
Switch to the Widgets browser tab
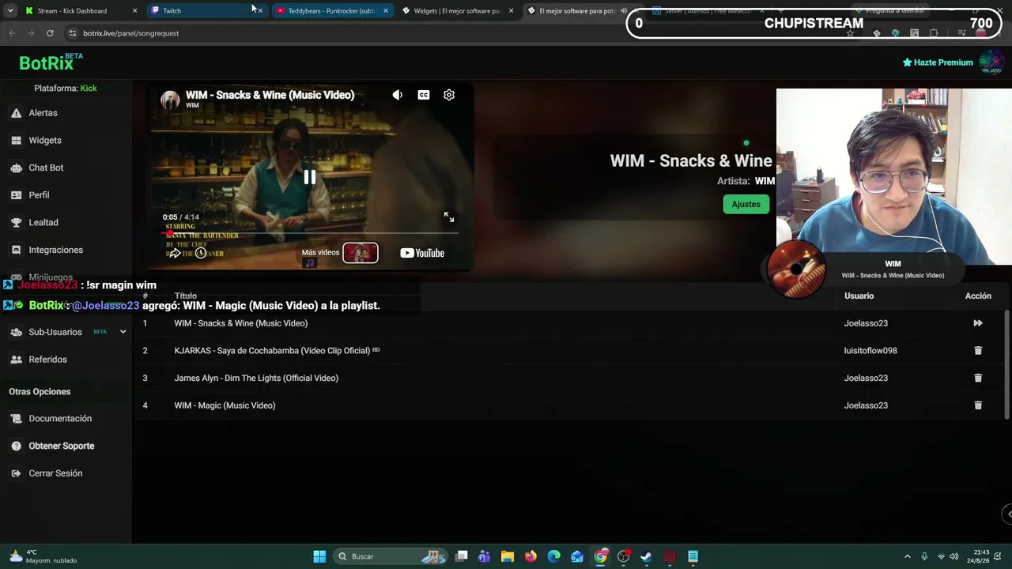pos(457,11)
